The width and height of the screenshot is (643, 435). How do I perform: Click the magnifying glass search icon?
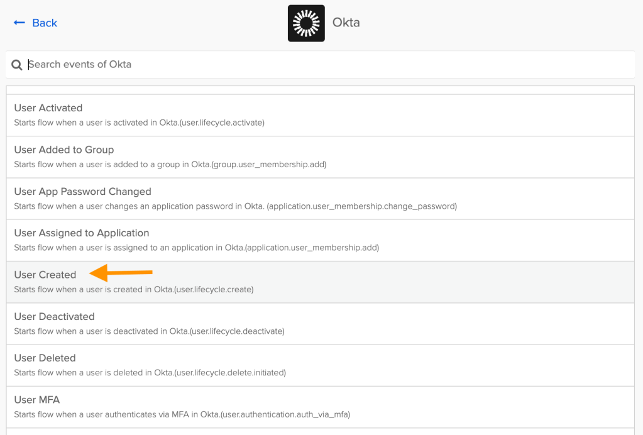click(x=17, y=65)
